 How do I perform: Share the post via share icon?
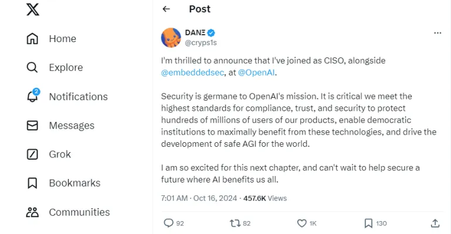(435, 223)
